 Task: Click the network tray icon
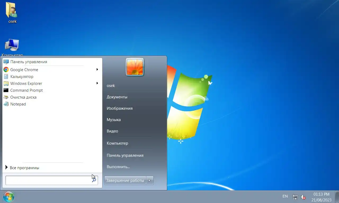click(295, 197)
